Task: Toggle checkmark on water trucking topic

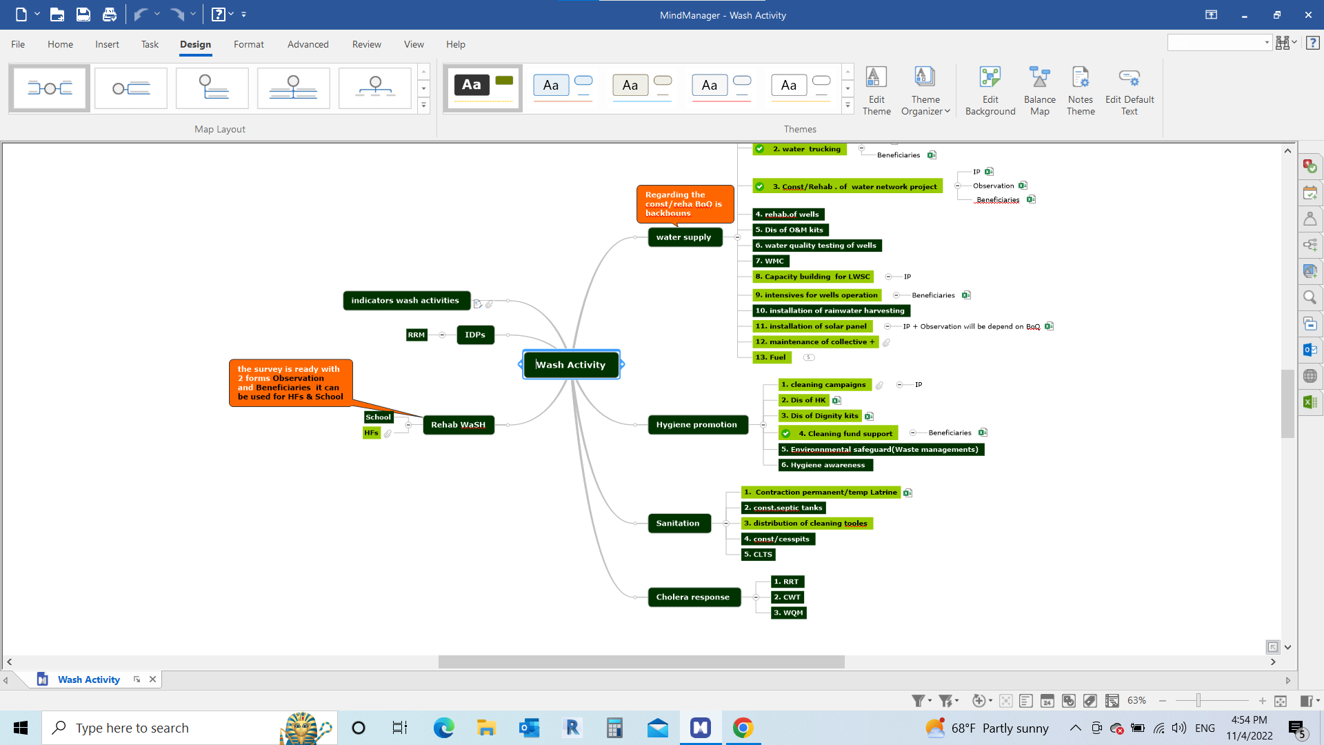Action: tap(759, 149)
